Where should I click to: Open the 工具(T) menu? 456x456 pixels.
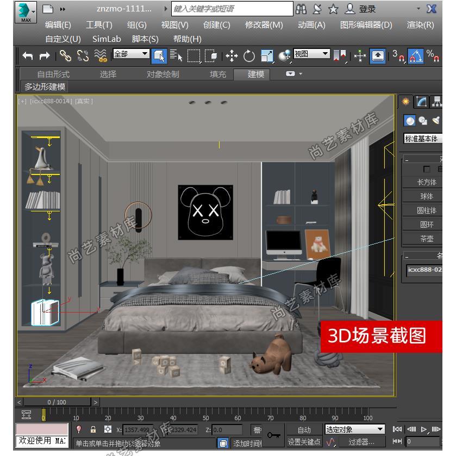click(99, 25)
